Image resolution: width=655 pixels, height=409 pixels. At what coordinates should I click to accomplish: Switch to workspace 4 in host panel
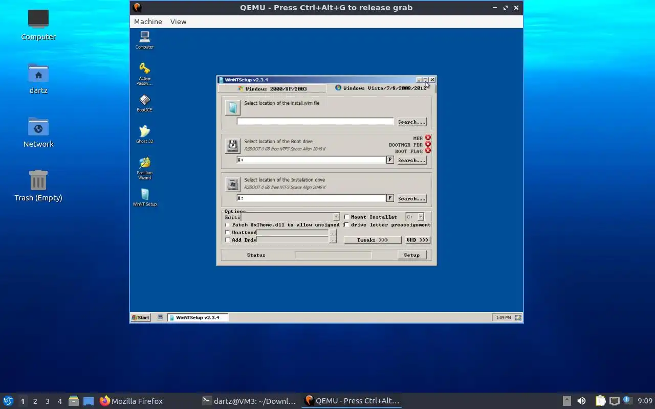coord(59,401)
